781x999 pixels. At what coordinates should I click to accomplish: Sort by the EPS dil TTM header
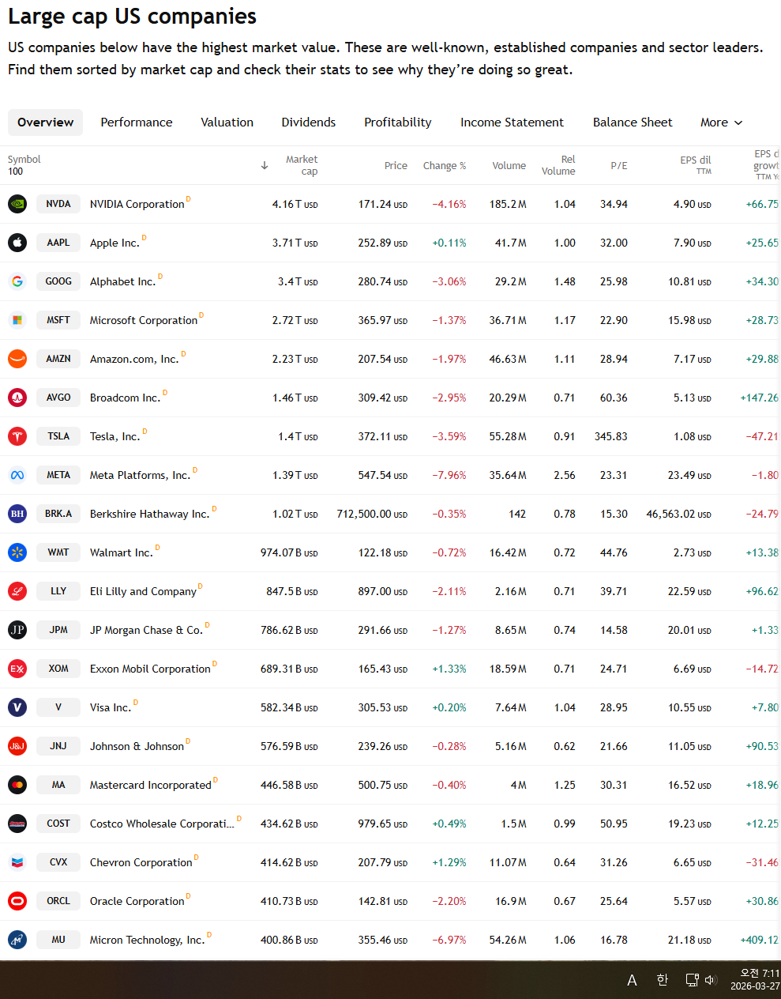click(696, 165)
